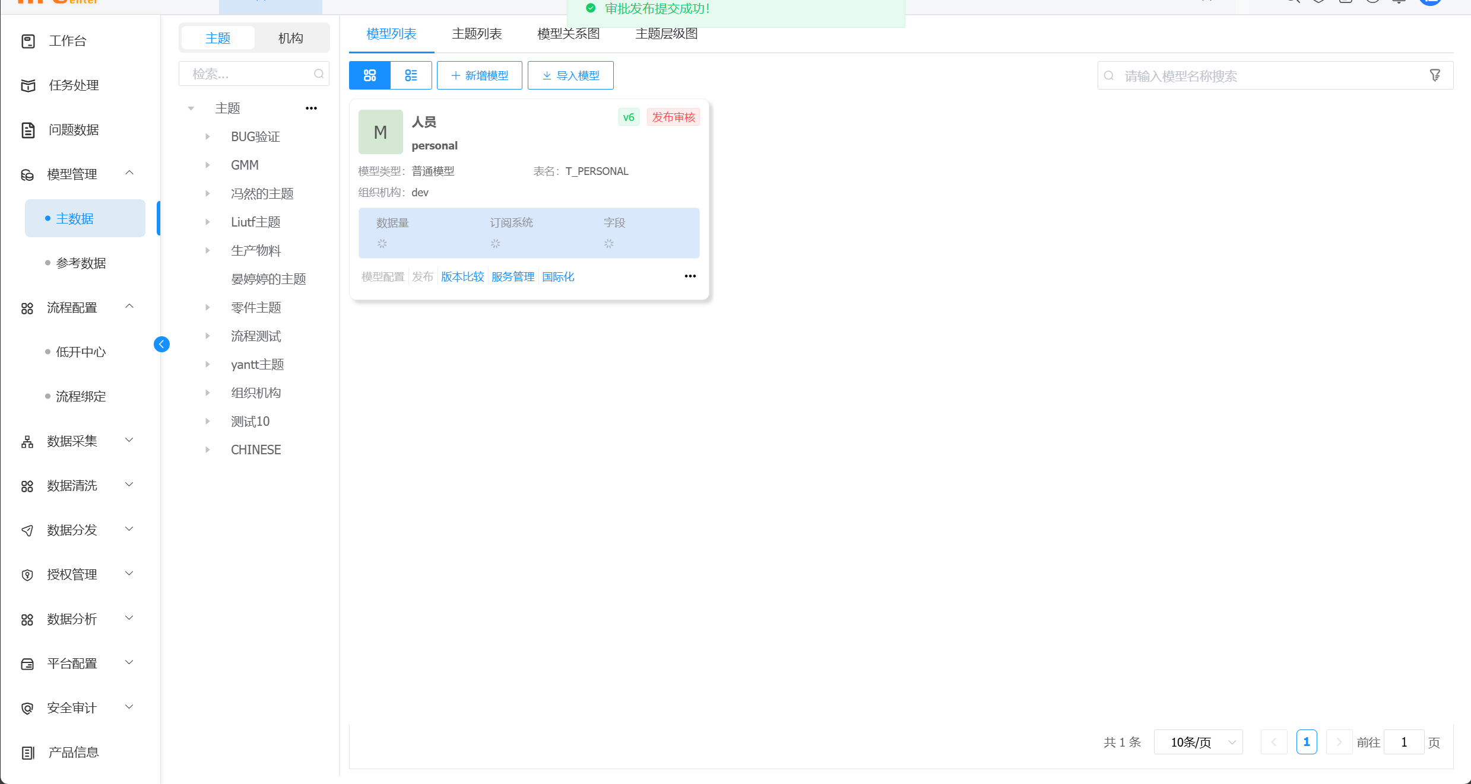Switch to card grid view
Screen dimensions: 1471x784
coord(370,75)
